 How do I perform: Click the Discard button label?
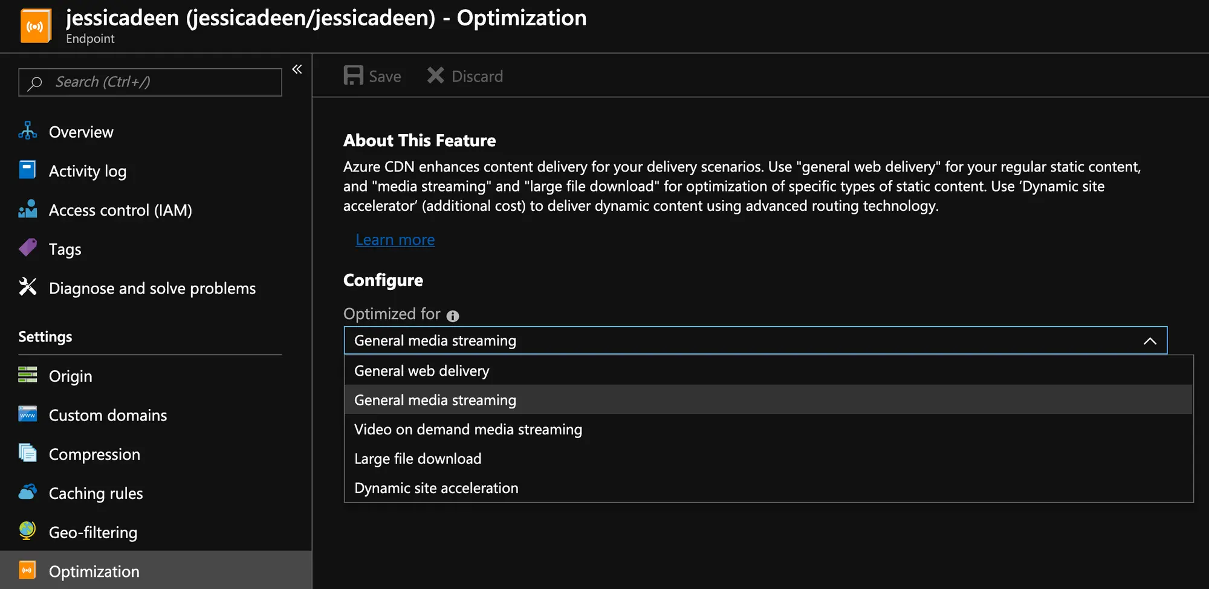(x=477, y=76)
